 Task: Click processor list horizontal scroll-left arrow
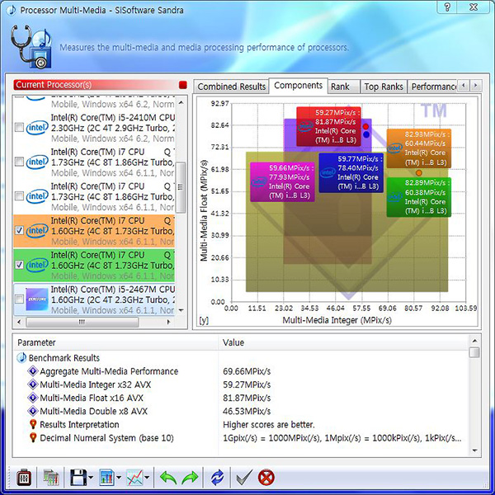(x=19, y=322)
